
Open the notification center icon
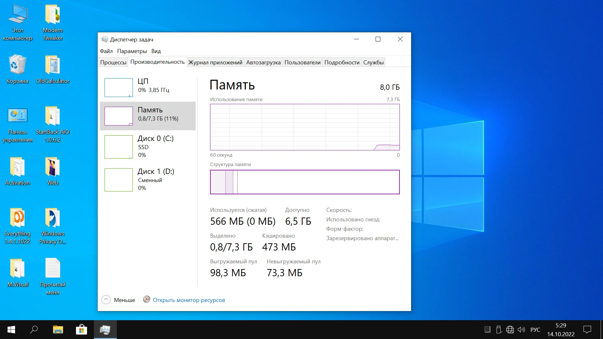point(587,330)
